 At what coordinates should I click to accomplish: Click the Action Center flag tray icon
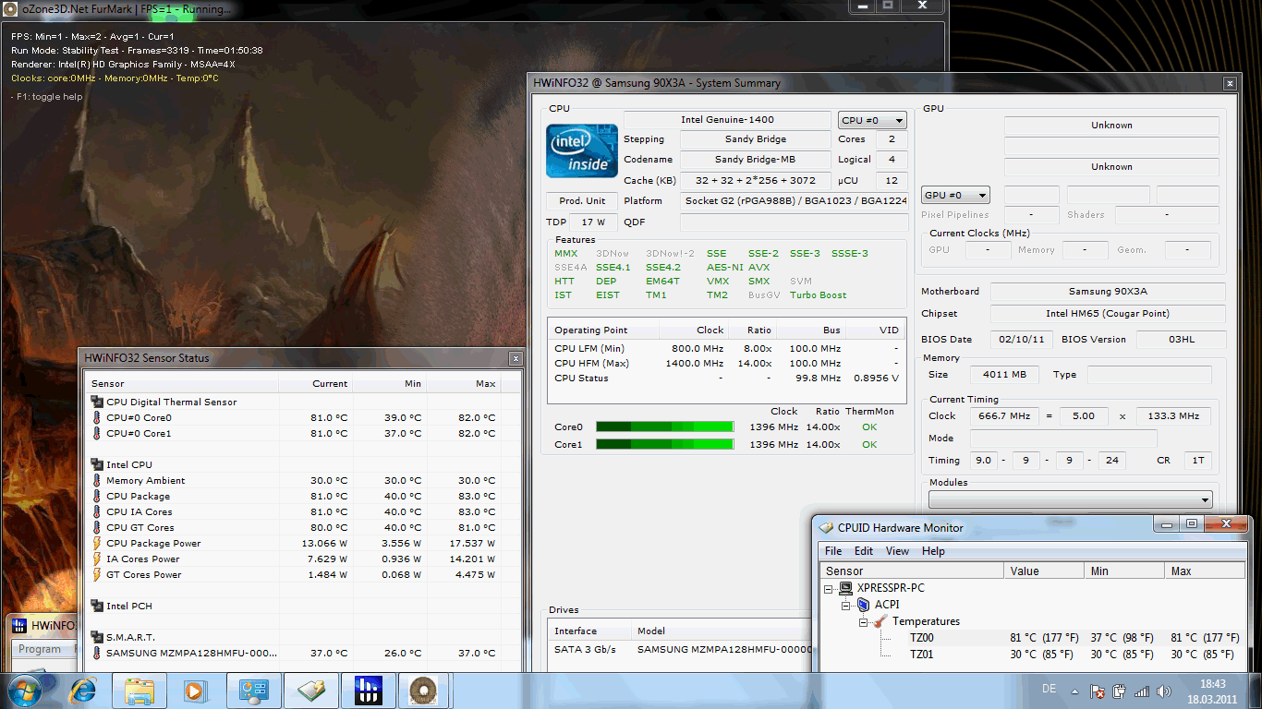coord(1098,691)
